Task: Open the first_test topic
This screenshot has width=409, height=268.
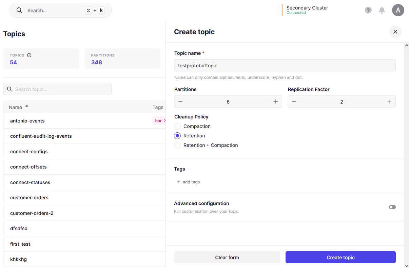Action: (20, 244)
